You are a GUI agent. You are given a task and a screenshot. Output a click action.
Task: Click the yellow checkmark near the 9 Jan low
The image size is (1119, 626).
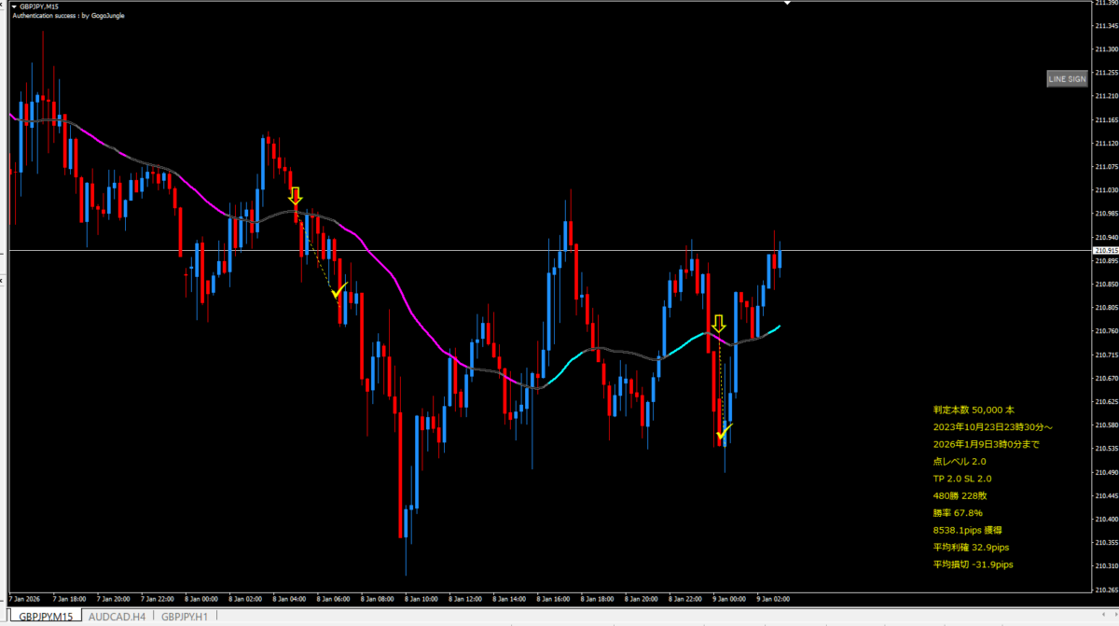click(x=724, y=431)
